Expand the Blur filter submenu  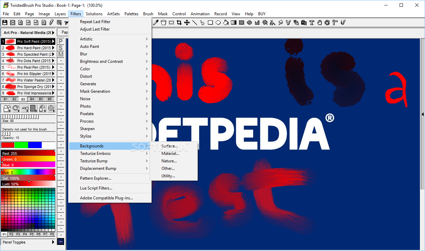point(110,54)
